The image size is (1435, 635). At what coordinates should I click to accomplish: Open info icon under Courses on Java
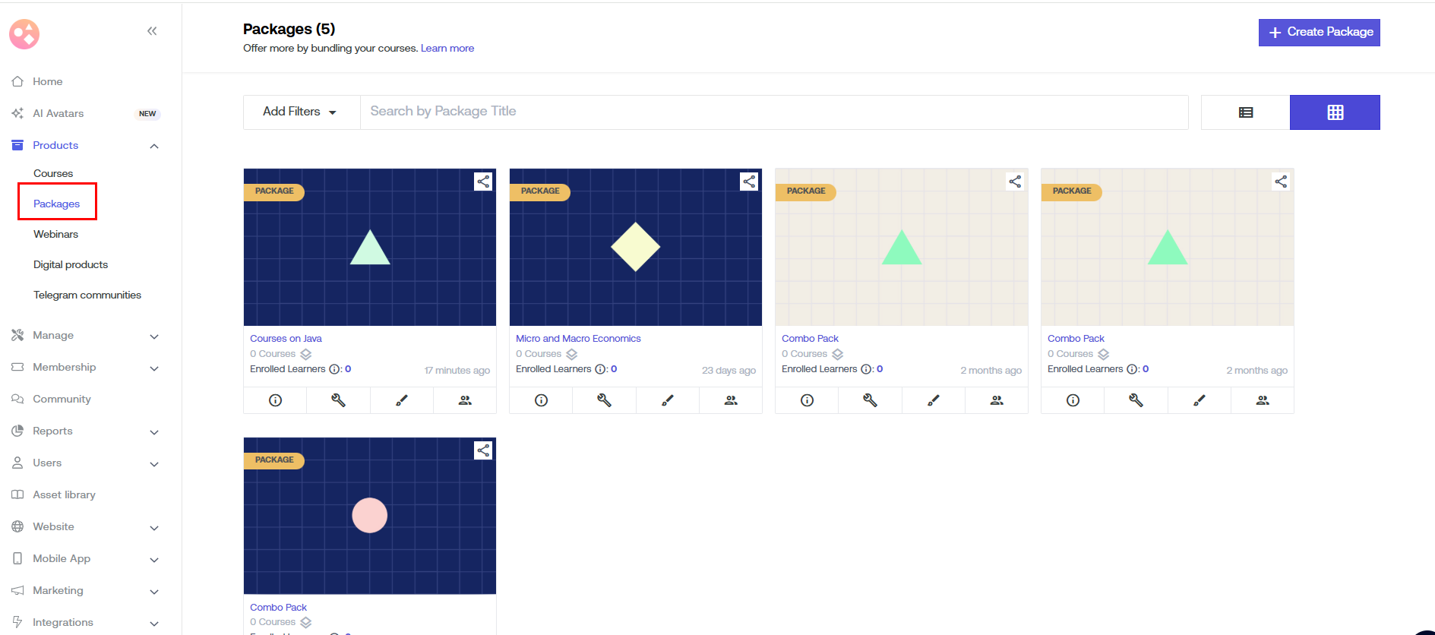coord(275,400)
